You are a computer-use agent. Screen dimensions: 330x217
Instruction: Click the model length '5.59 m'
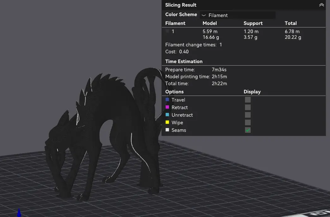click(x=210, y=32)
